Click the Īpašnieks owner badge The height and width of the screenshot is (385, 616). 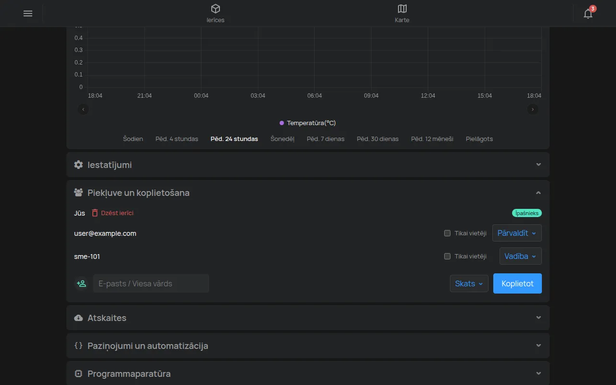(x=527, y=213)
